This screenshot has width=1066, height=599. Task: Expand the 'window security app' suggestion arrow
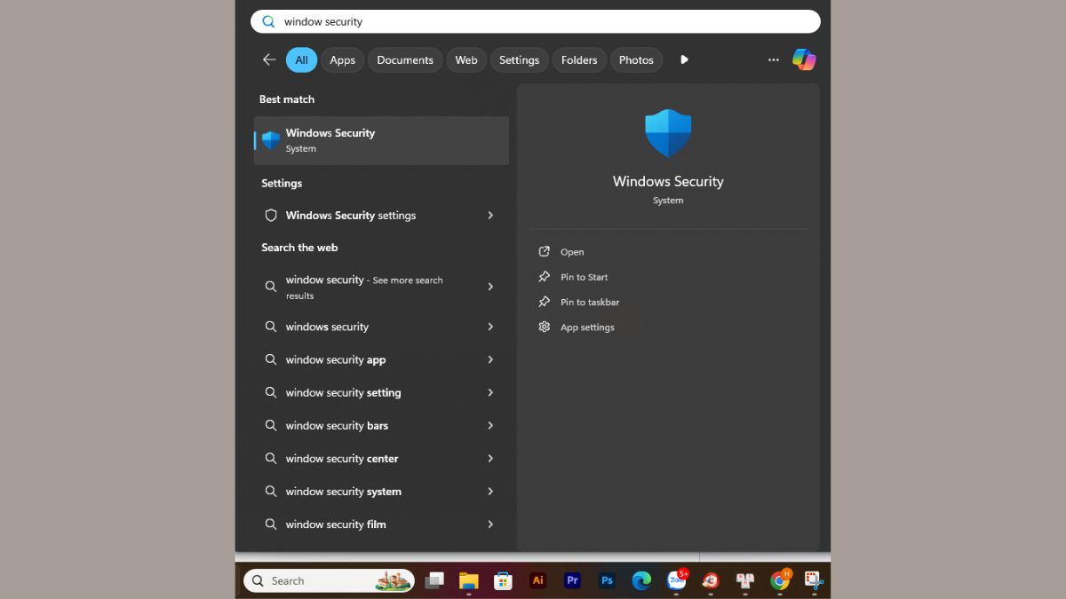pos(490,359)
